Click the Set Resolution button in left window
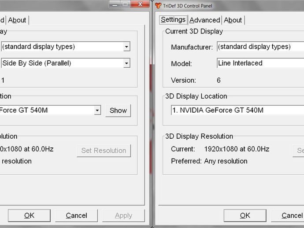 104,151
